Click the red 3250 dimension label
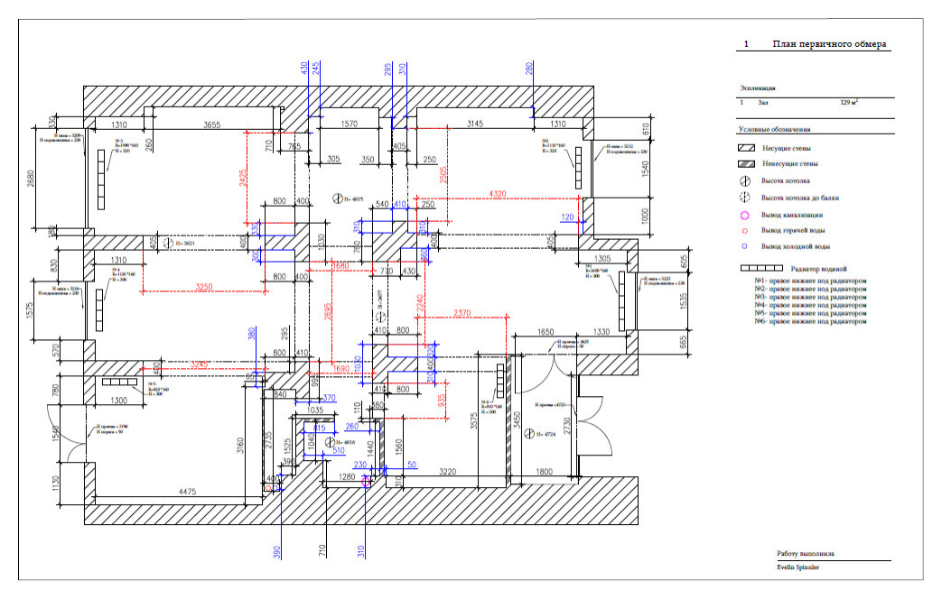The height and width of the screenshot is (599, 942). (205, 286)
